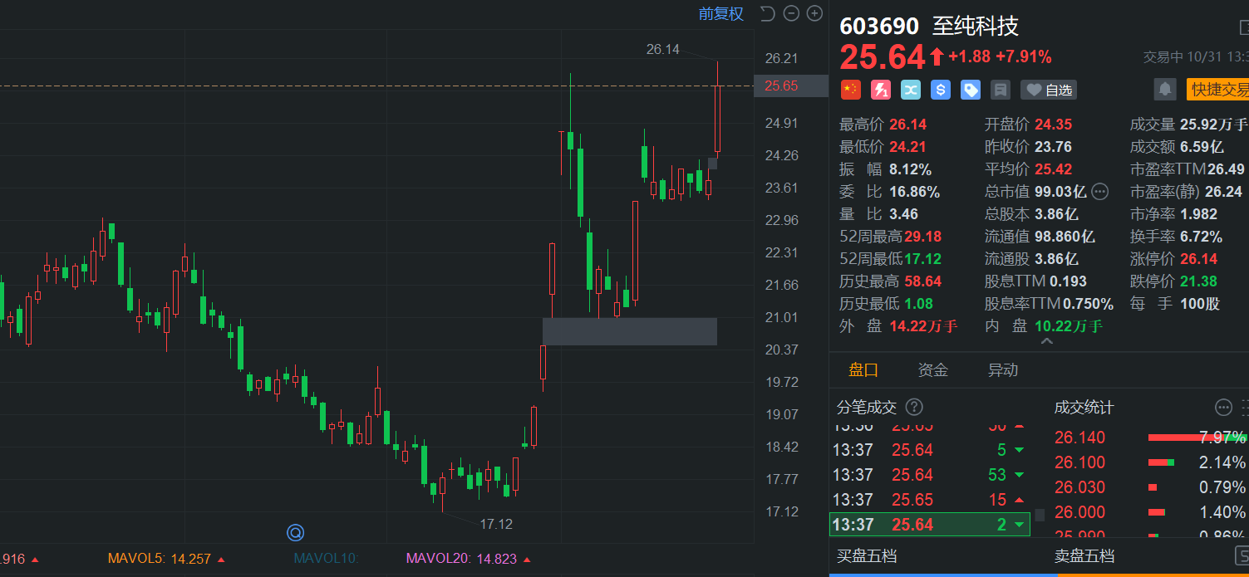Open the 前复权 adjustment dropdown

[x=720, y=13]
